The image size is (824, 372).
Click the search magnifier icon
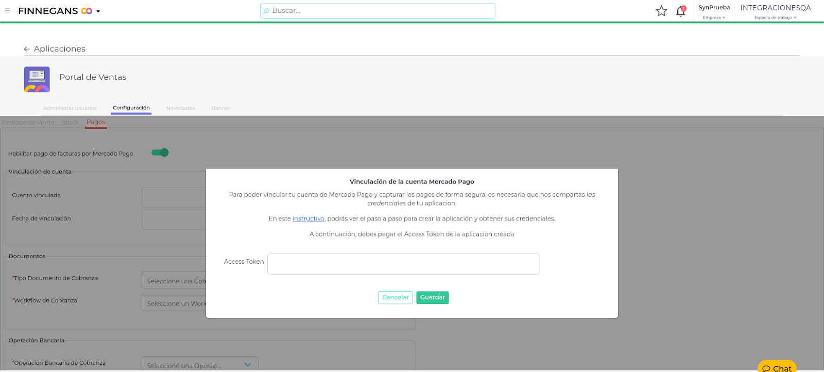(266, 11)
